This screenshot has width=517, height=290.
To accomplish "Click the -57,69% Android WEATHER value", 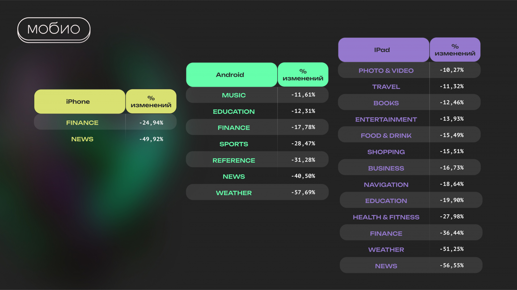I will tap(303, 192).
